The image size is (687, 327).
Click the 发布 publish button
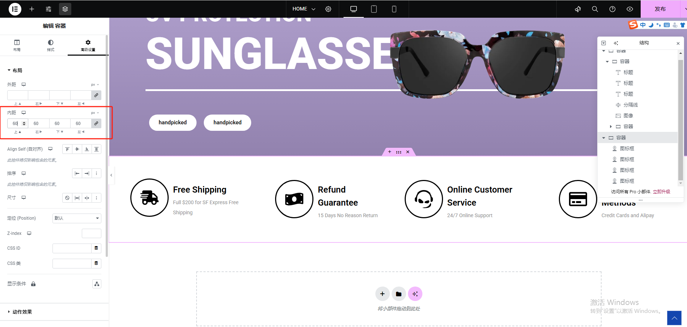point(660,9)
